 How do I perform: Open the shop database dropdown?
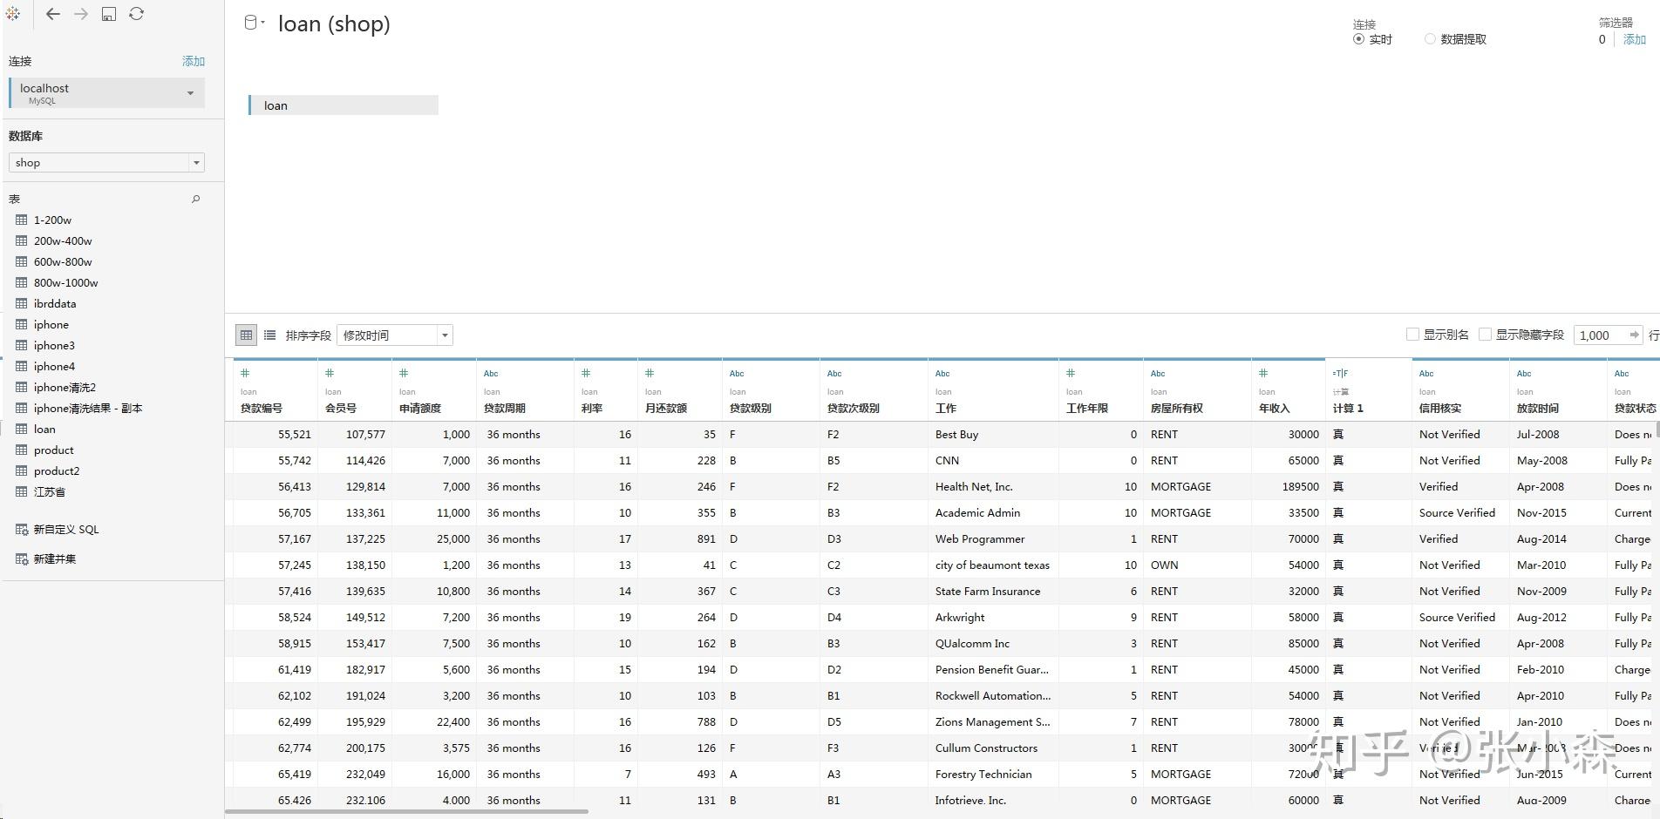(x=196, y=162)
